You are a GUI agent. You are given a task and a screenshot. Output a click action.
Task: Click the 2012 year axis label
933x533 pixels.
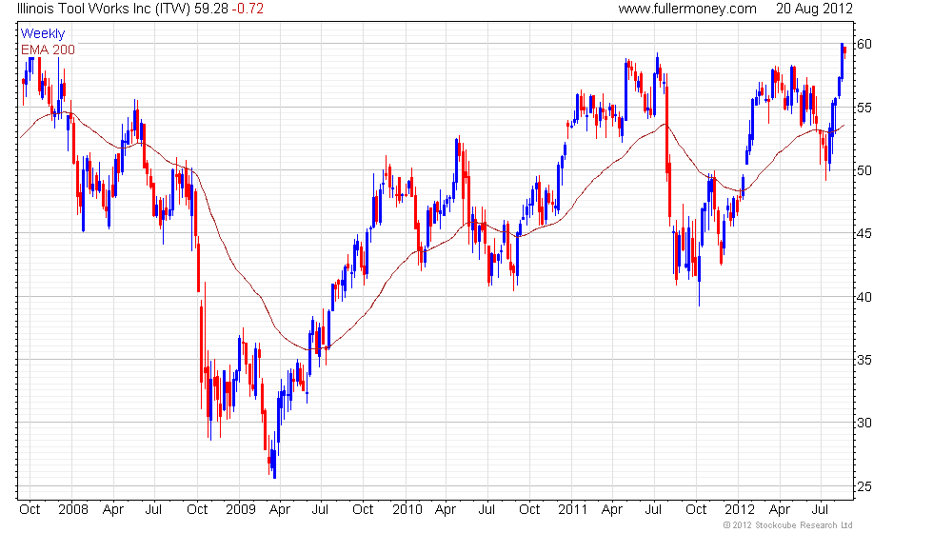[x=740, y=510]
